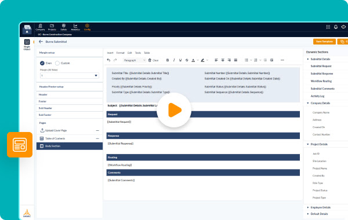
Task: Open the highlight color dropdown arrow
Action: pyautogui.click(x=207, y=60)
